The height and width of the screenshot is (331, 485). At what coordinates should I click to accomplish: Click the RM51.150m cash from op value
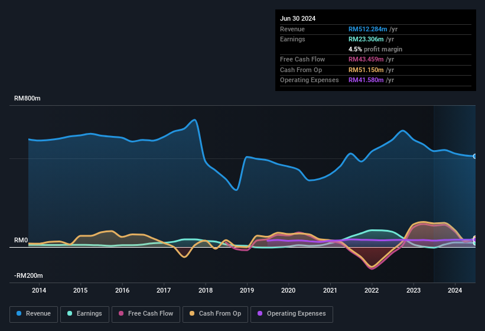point(366,70)
